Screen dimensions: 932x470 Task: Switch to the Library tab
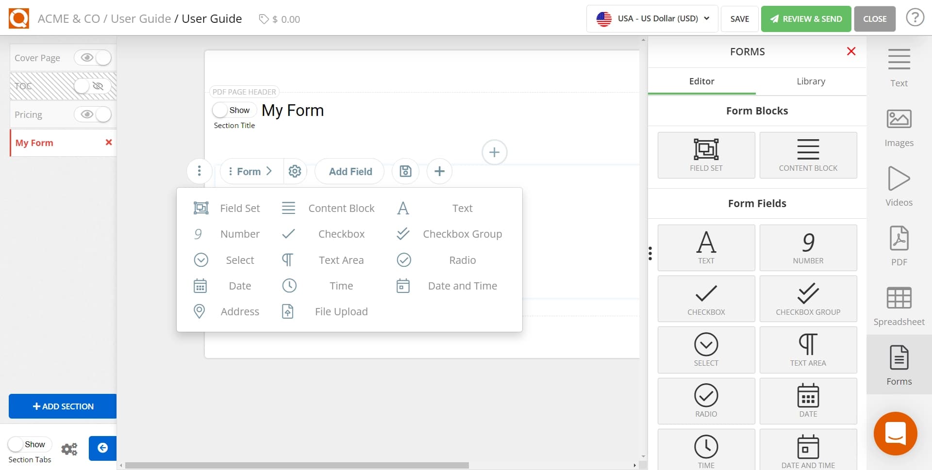(x=810, y=81)
